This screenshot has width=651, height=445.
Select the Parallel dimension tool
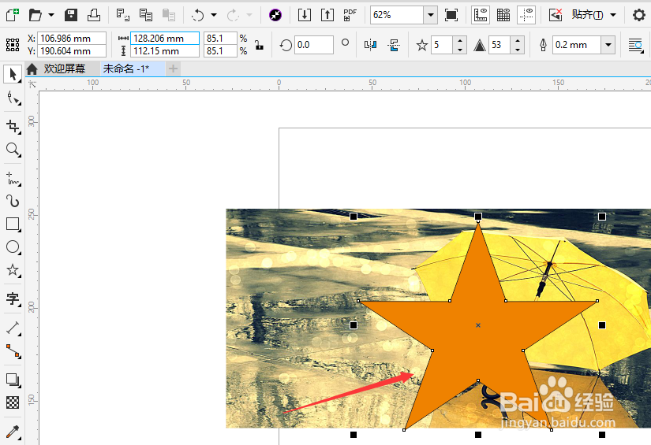pyautogui.click(x=13, y=328)
